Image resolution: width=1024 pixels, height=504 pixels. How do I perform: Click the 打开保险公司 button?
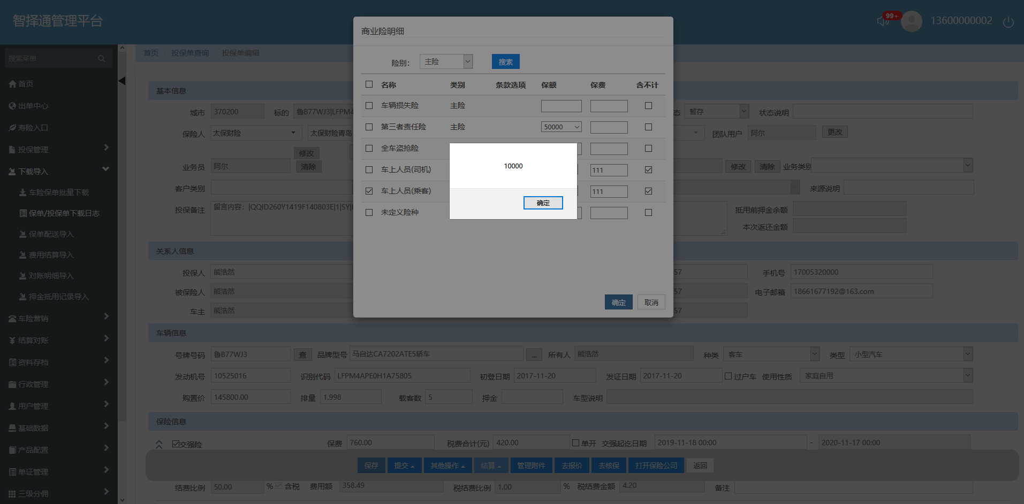pos(656,466)
